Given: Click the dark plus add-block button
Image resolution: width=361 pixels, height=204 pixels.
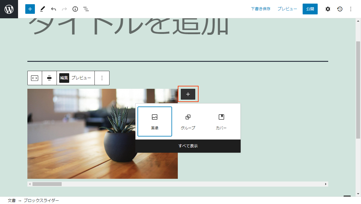Looking at the screenshot, I should coord(188,94).
